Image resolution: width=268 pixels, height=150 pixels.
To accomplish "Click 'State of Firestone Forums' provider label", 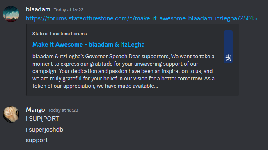I will tap(60, 34).
